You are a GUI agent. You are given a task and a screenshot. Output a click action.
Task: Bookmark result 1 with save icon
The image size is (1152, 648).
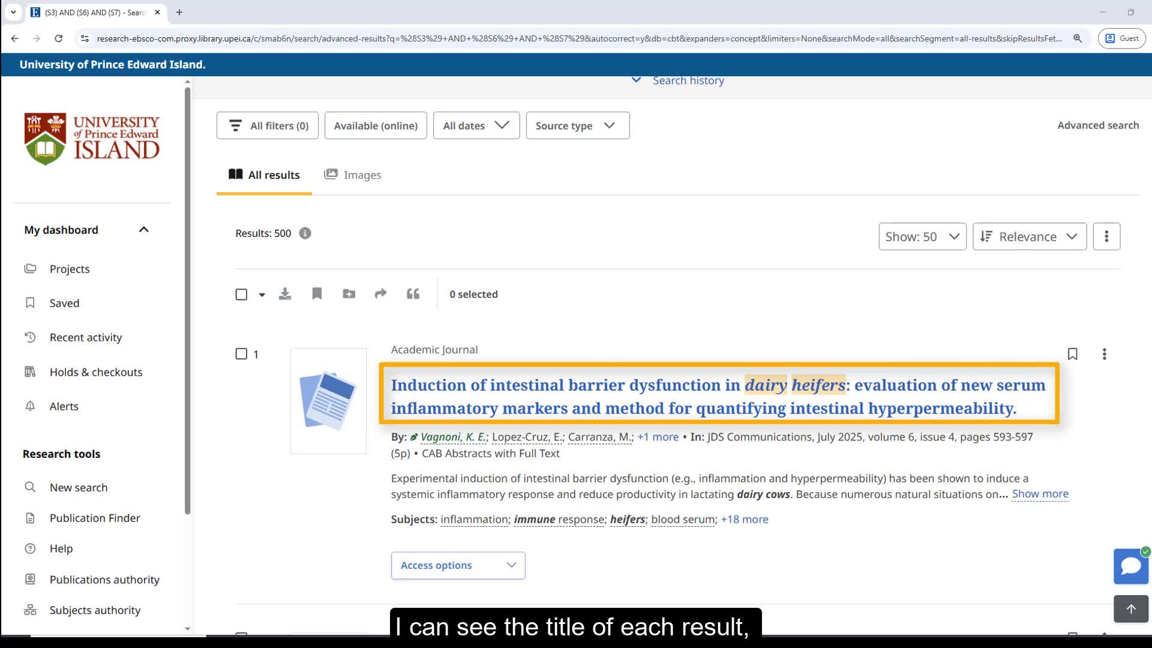1073,354
